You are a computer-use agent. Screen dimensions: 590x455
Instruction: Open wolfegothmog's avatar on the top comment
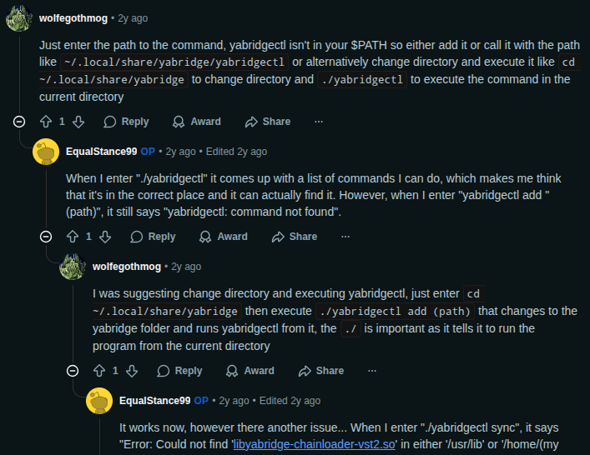[x=19, y=17]
